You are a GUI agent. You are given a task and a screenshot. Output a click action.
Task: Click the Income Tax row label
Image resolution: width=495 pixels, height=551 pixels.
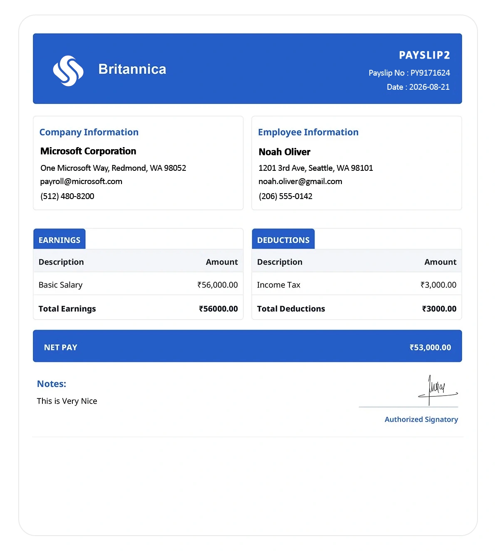[278, 285]
